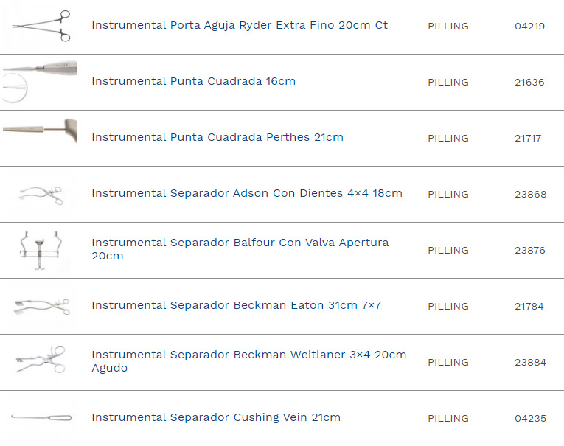This screenshot has width=564, height=446.
Task: Click the Beckman Eaton retractor thumbnail
Action: 41,306
